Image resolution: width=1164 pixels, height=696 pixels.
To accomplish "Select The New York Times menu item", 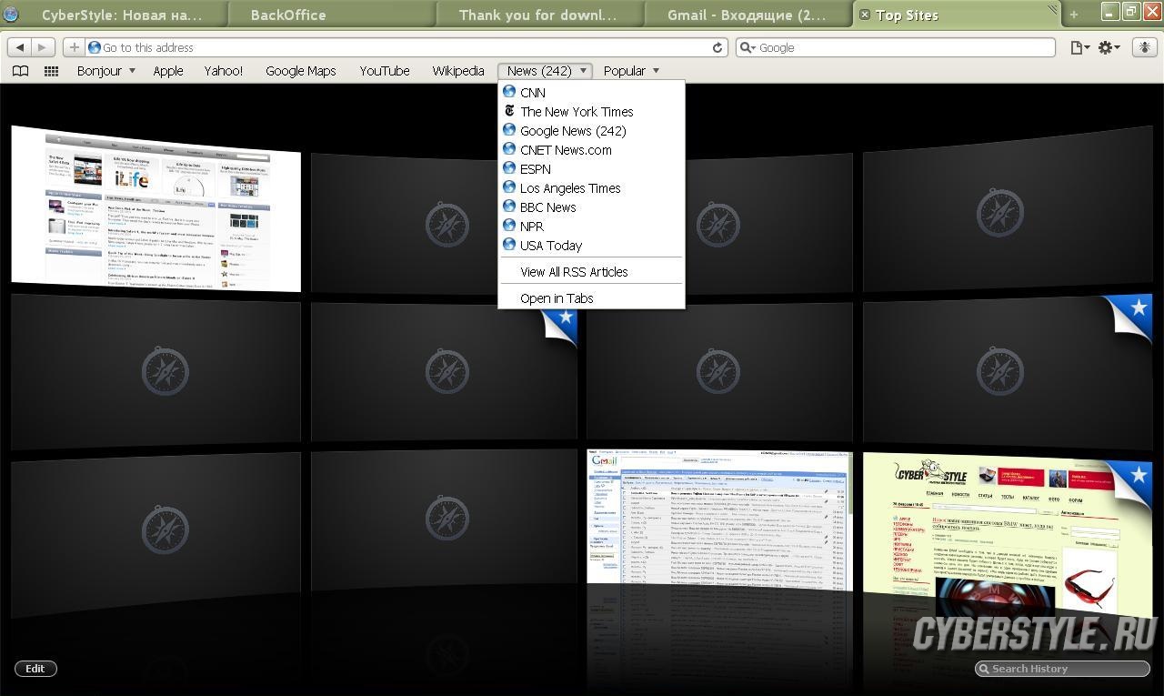I will pos(591,112).
